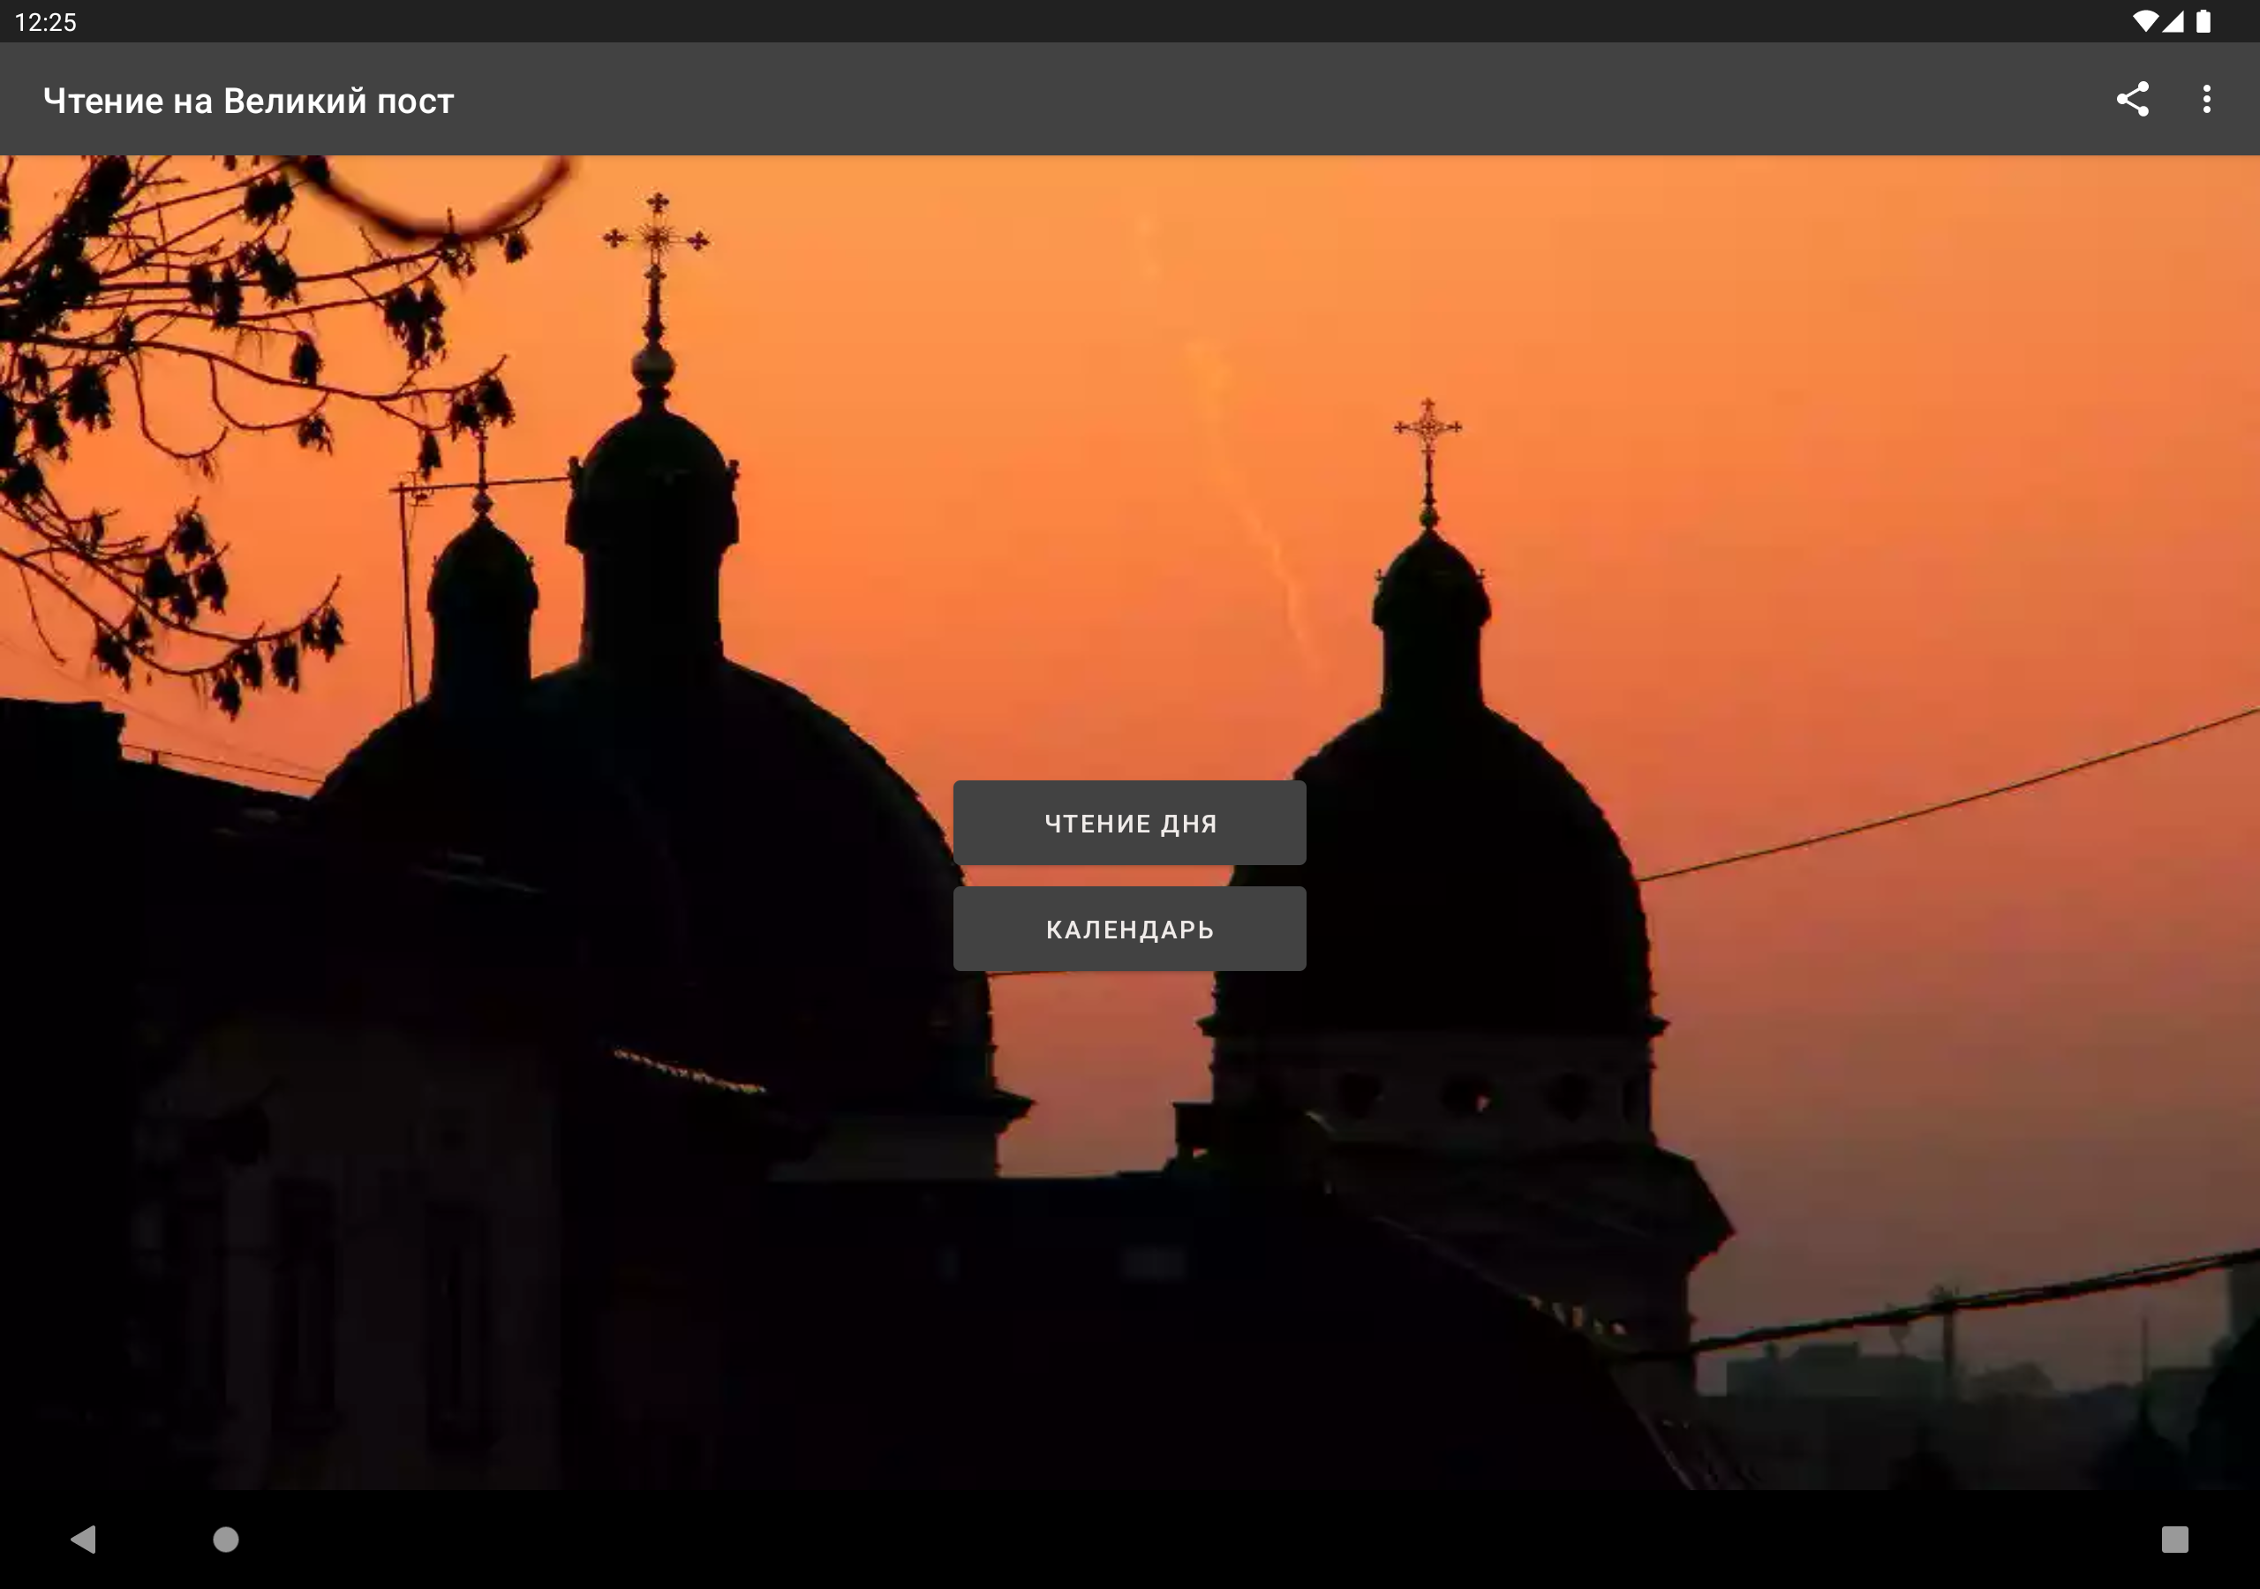This screenshot has height=1589, width=2260.
Task: Tap the Android back navigation button
Action: 84,1539
